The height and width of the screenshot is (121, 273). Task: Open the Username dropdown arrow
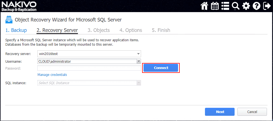(x=139, y=61)
